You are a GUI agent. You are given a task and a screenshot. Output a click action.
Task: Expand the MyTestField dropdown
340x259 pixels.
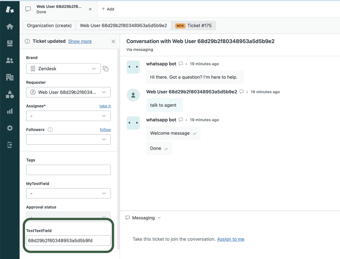tap(68, 193)
